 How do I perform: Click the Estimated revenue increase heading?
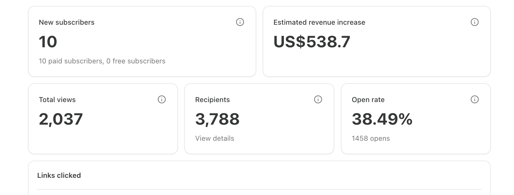(x=319, y=22)
